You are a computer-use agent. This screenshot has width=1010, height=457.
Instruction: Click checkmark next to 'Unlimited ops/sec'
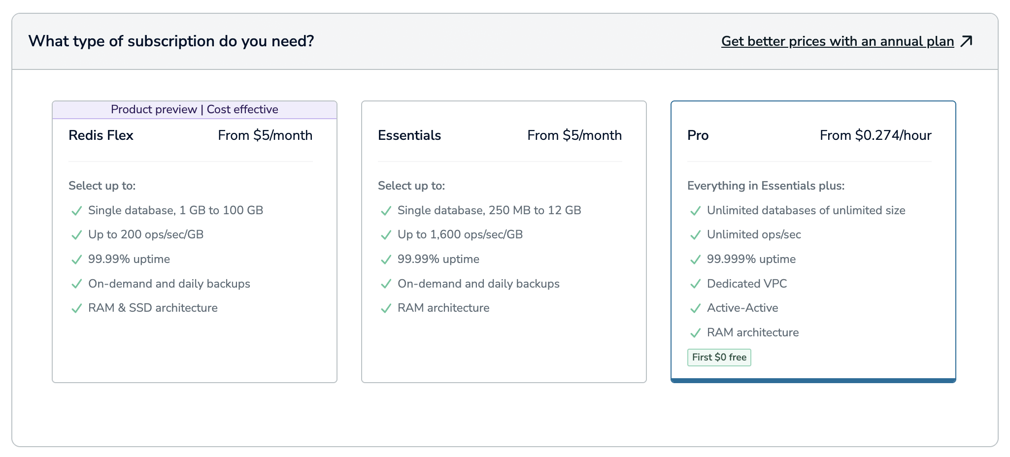click(695, 235)
